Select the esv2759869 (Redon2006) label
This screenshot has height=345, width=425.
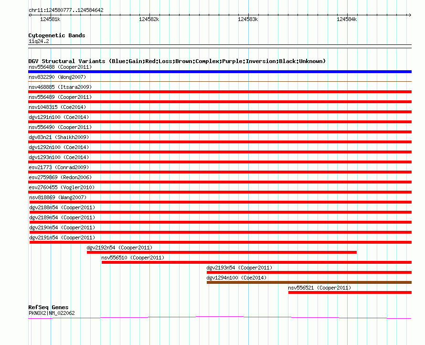click(60, 177)
